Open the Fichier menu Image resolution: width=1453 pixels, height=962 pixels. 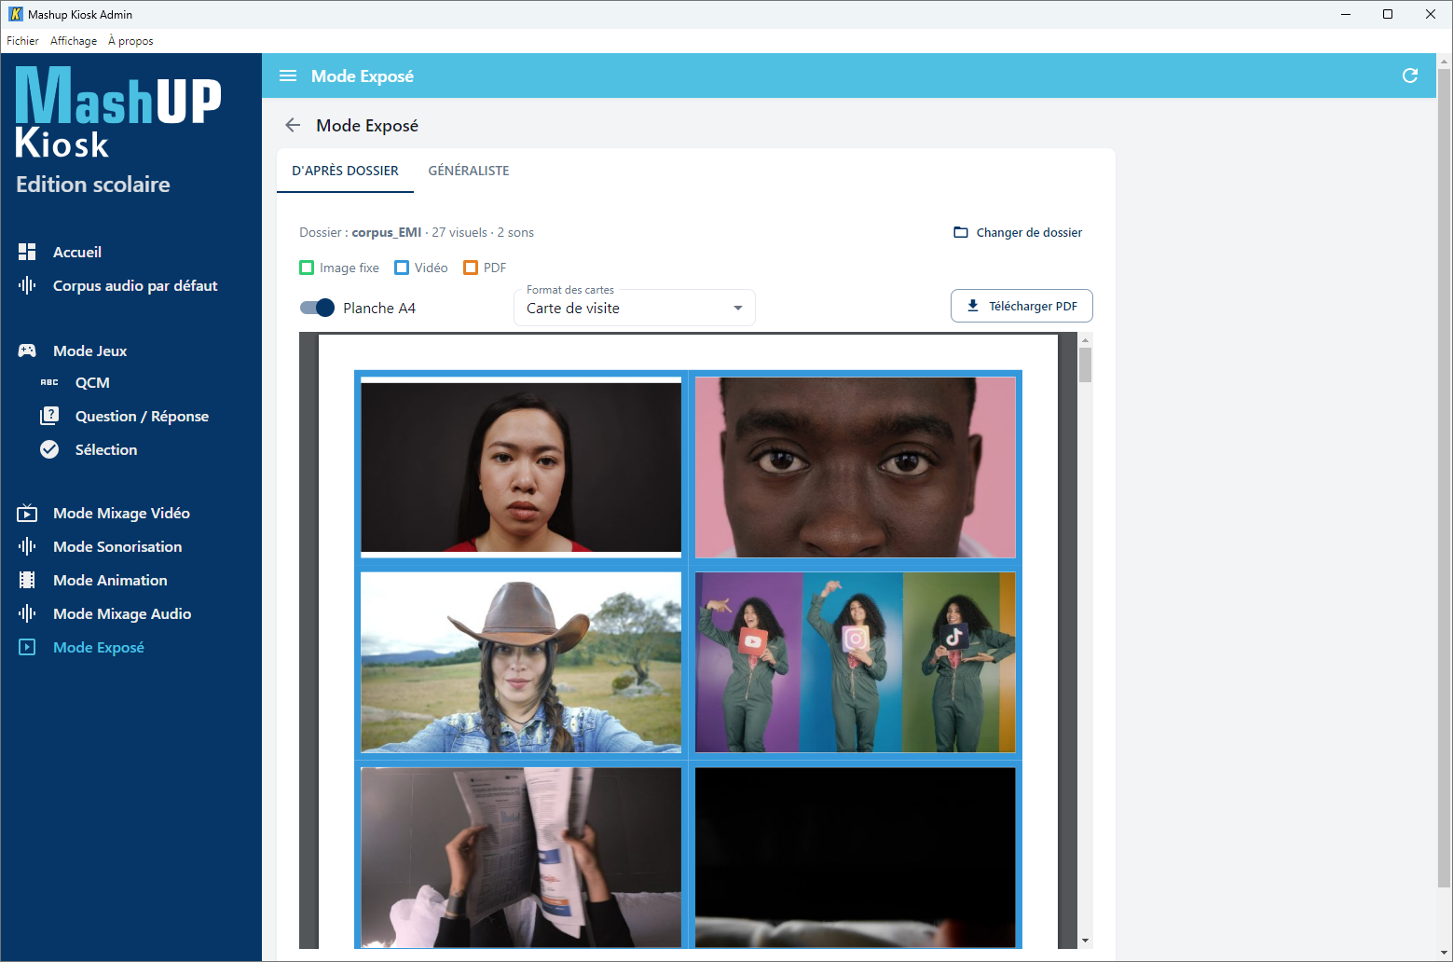point(22,41)
